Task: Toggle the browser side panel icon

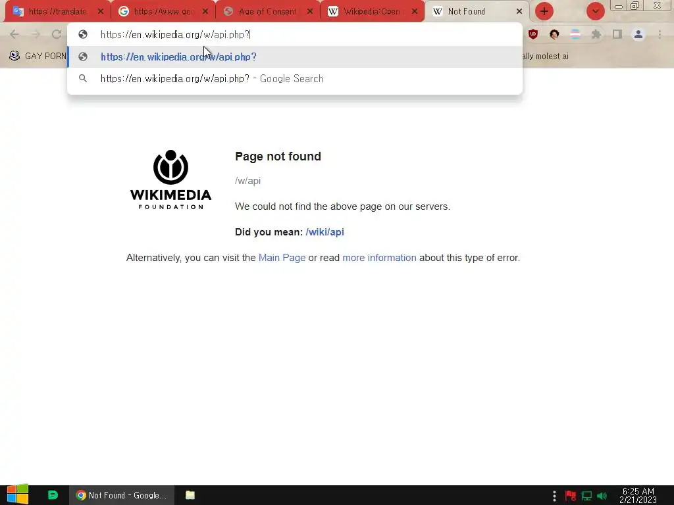Action: pyautogui.click(x=617, y=34)
